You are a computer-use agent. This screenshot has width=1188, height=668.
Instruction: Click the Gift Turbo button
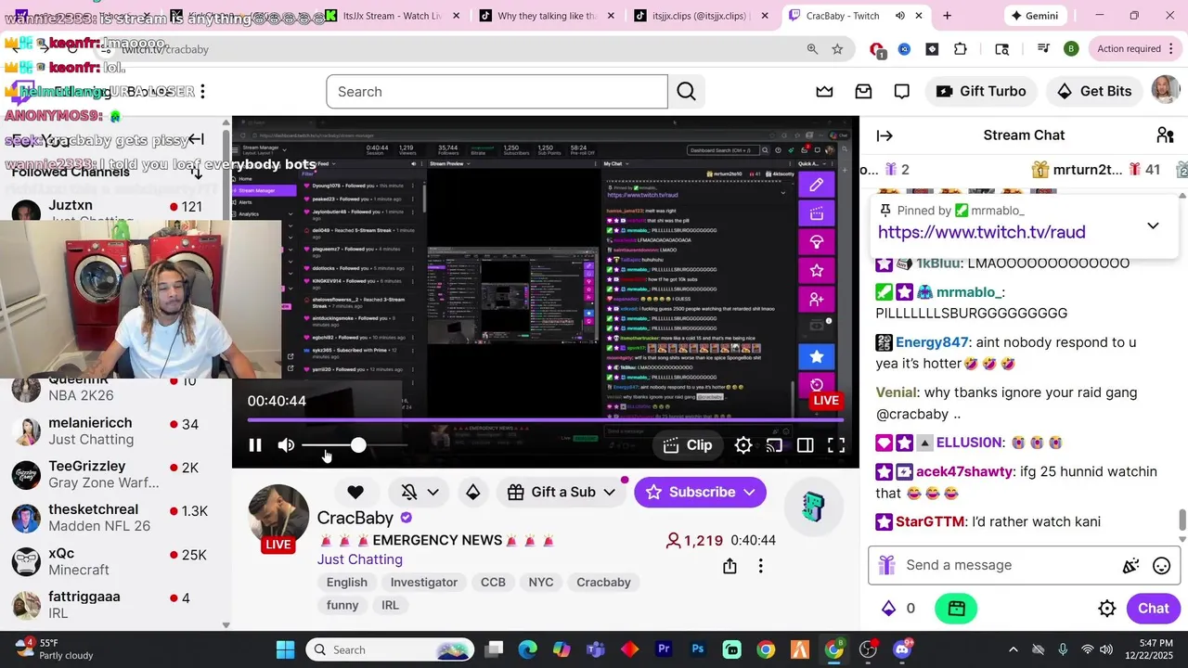tap(981, 91)
